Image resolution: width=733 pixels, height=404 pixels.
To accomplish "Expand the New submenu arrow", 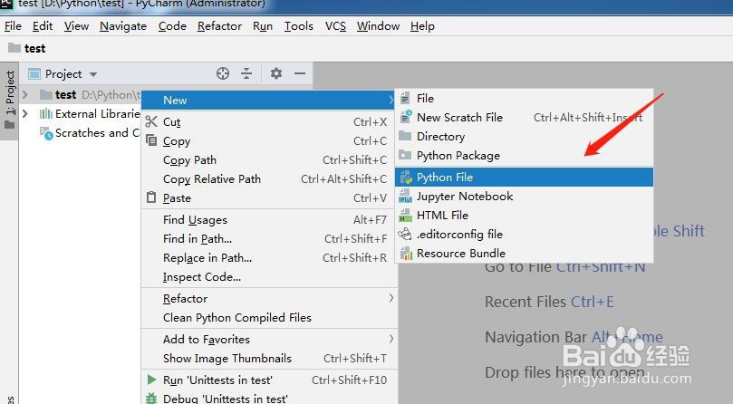I will coord(391,100).
